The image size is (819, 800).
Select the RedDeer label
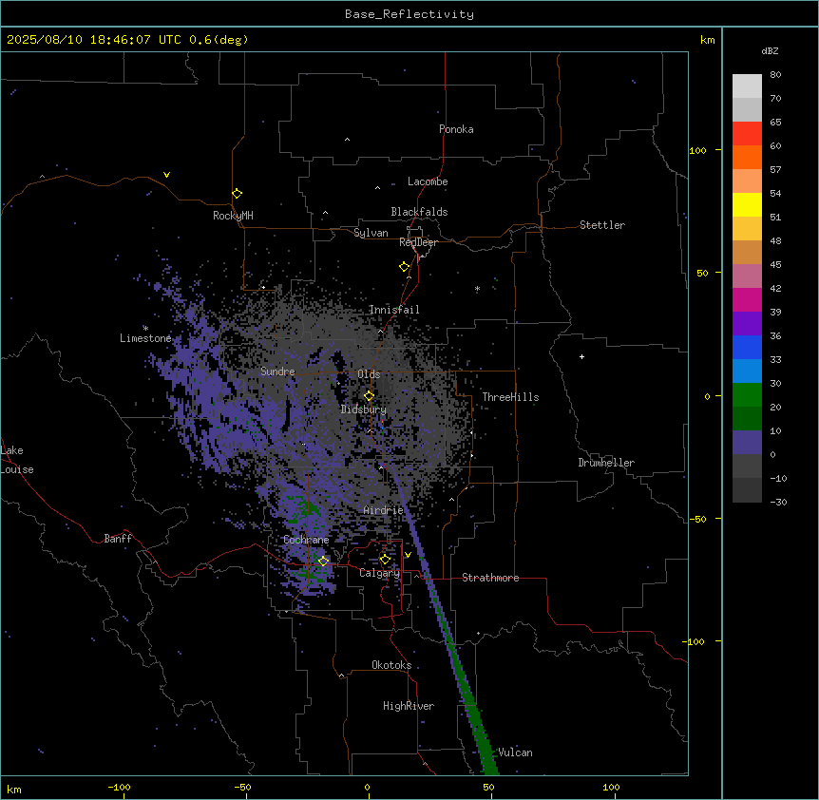point(418,242)
